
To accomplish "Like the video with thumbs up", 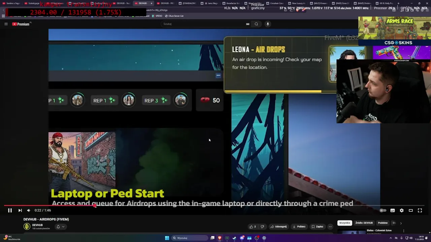I will point(253,227).
